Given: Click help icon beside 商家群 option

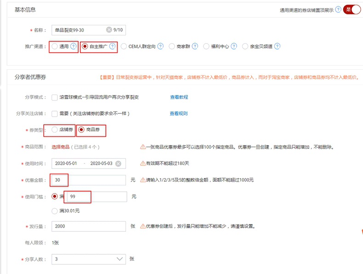Looking at the screenshot, I should [x=195, y=46].
